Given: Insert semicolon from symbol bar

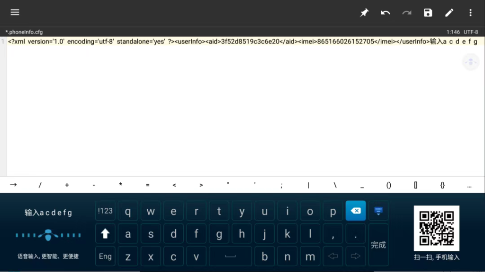Looking at the screenshot, I should 281,185.
